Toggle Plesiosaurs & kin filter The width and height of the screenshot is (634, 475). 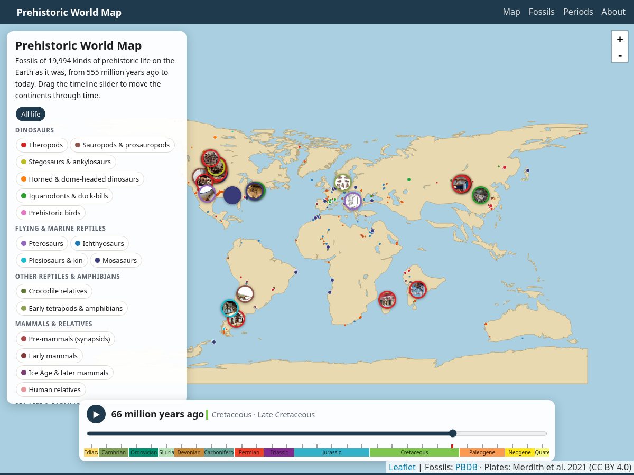coord(52,260)
